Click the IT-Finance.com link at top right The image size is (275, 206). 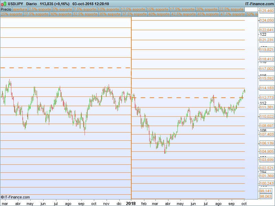pyautogui.click(x=259, y=4)
